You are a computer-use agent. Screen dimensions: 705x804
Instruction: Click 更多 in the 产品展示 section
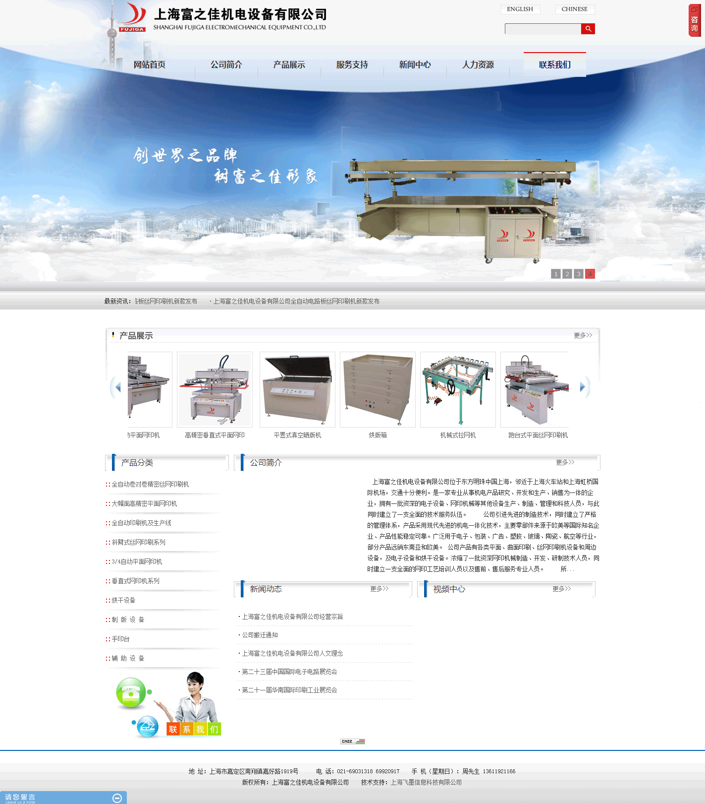[583, 336]
